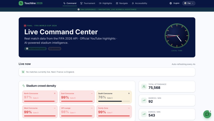214x121 pixels.
Task: Click 'Gate V' label in VIP Lounge
Action: click(73, 113)
